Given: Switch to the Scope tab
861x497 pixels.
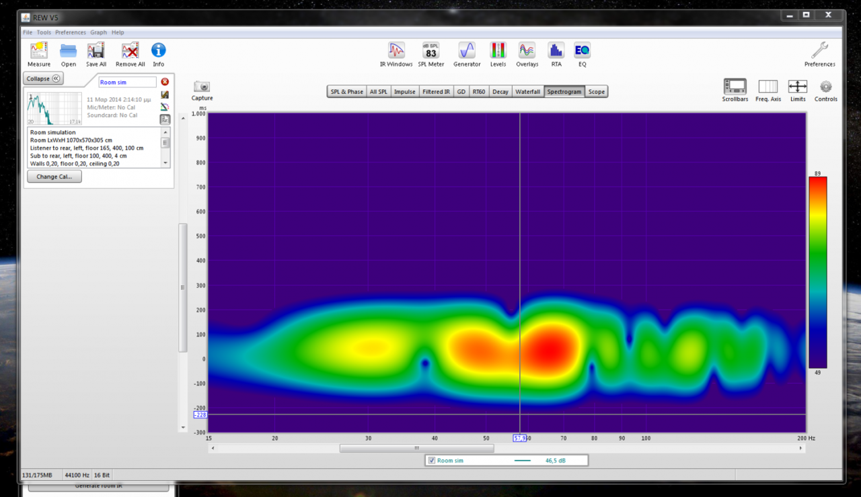Looking at the screenshot, I should tap(597, 92).
